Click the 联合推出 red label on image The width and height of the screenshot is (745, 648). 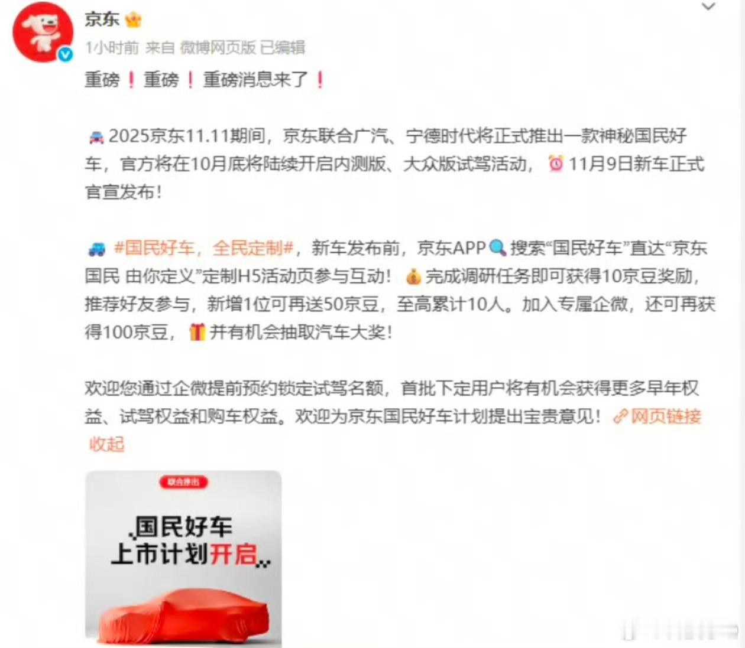183,482
